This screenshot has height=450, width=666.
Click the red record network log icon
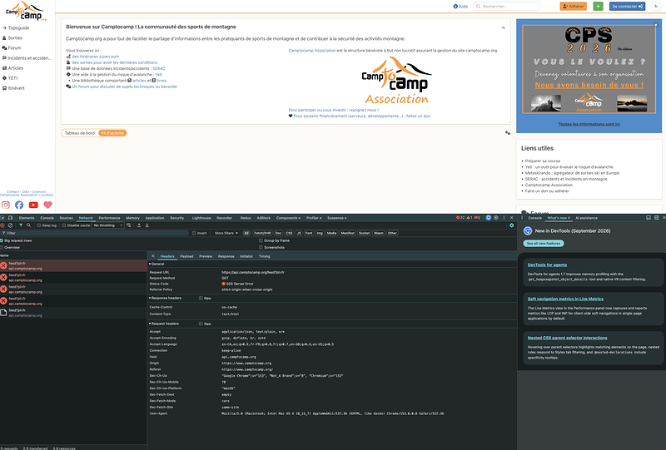[2, 225]
